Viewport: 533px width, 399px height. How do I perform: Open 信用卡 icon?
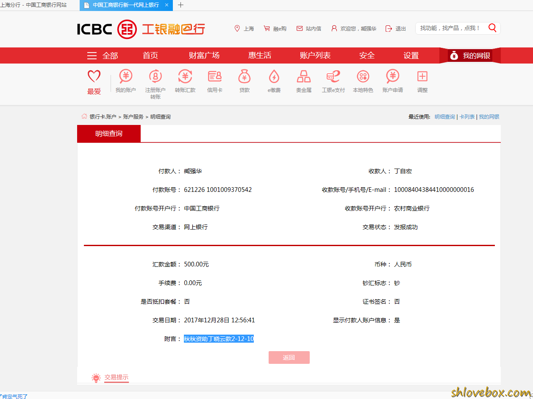[215, 76]
